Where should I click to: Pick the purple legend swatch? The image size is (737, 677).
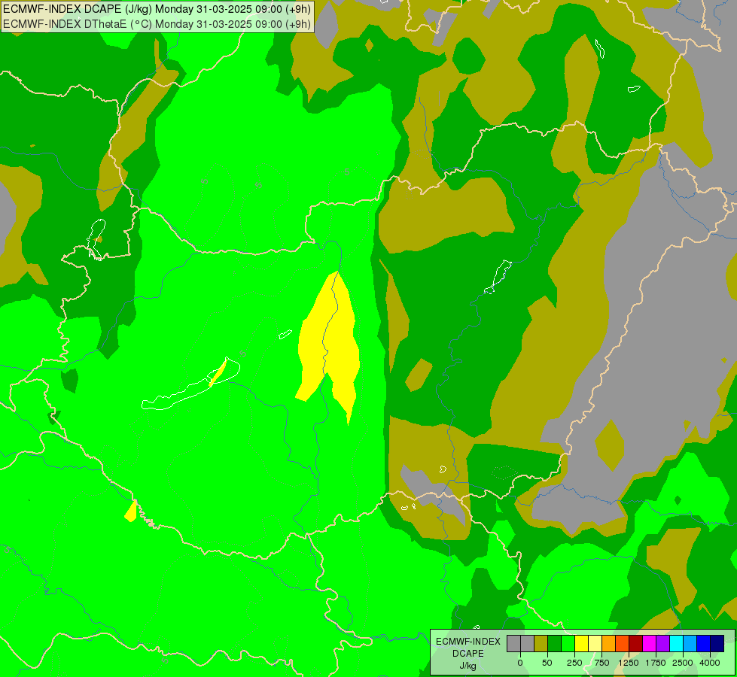(662, 644)
